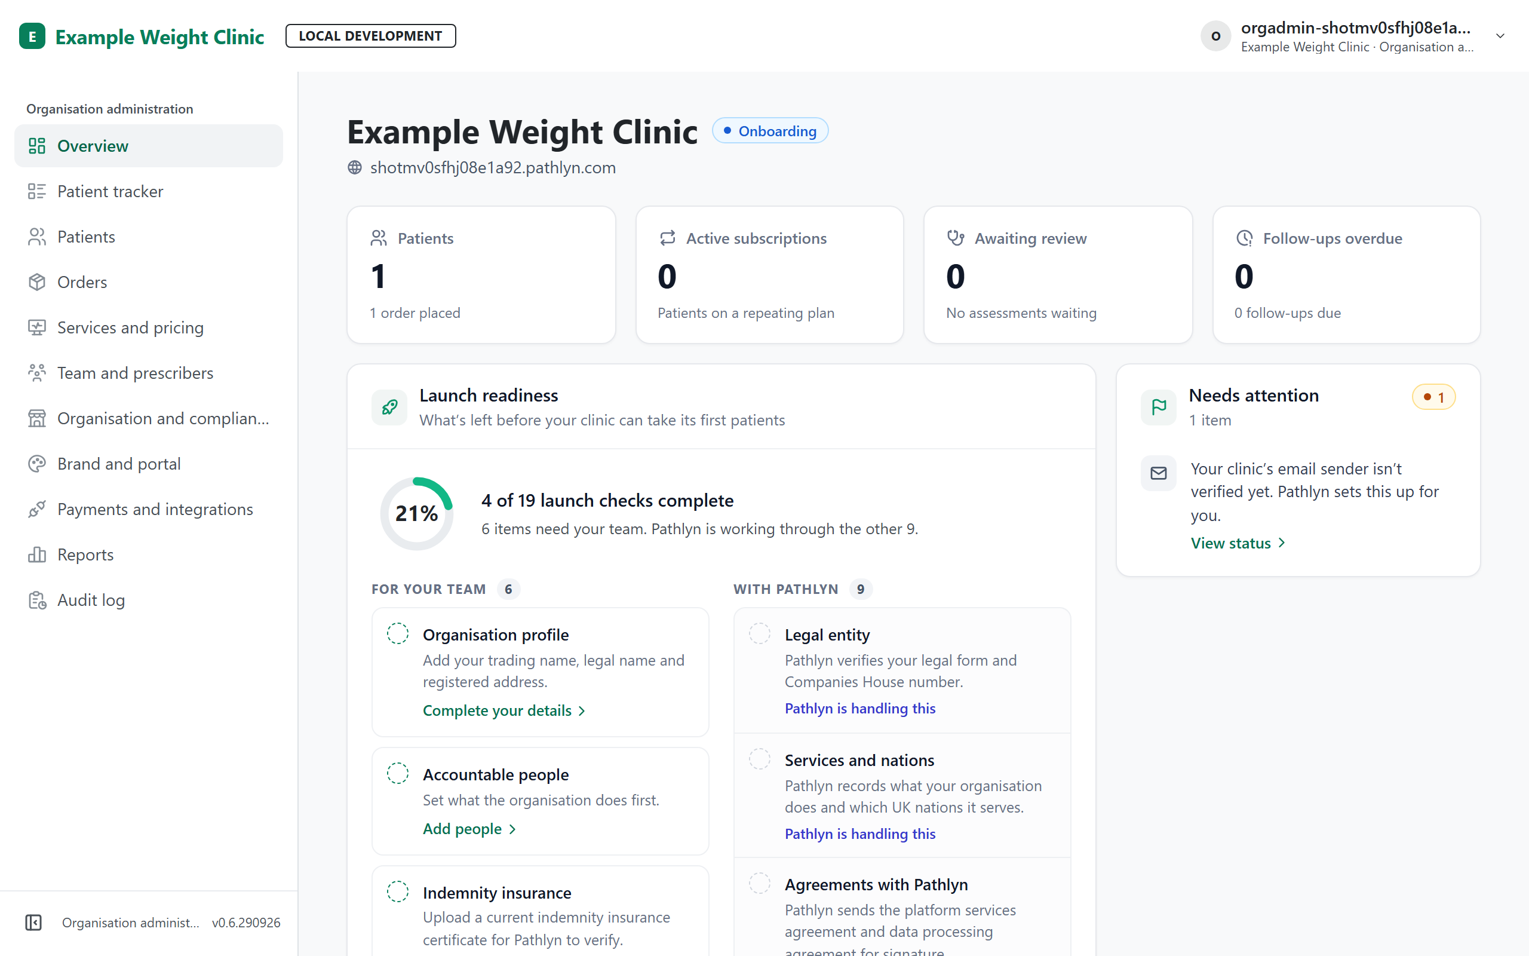
Task: Click Pathlyn is handling this under Legal entity
Action: click(x=860, y=708)
